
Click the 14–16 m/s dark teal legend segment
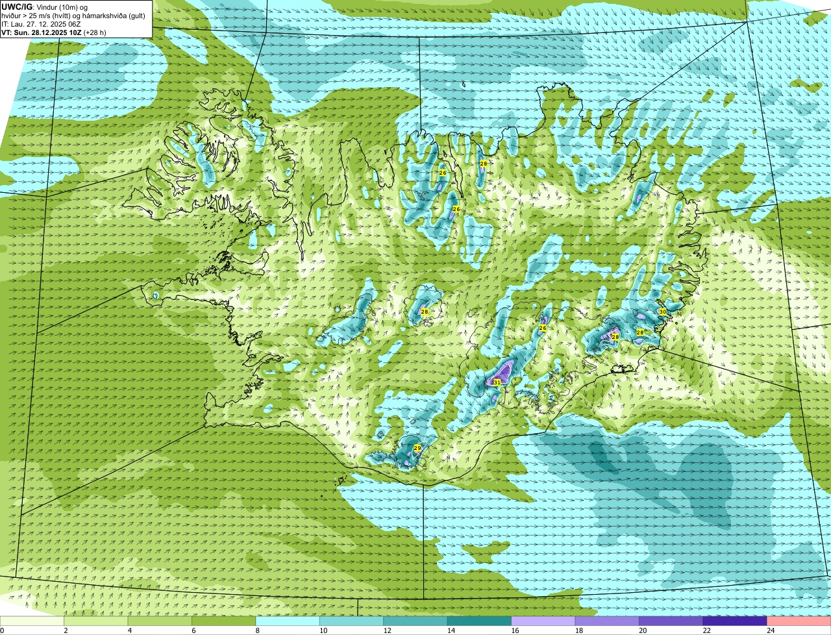[480, 621]
